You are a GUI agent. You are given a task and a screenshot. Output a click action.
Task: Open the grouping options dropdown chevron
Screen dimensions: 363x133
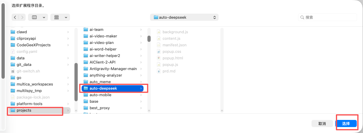[x=66, y=18]
